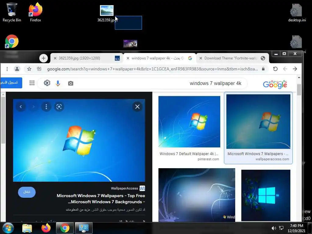
Task: Reload the page
Action: pos(275,69)
